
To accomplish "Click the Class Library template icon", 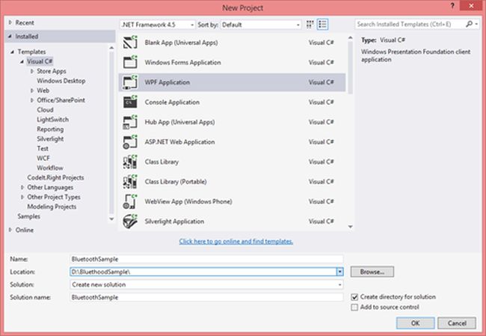I will tap(130, 162).
